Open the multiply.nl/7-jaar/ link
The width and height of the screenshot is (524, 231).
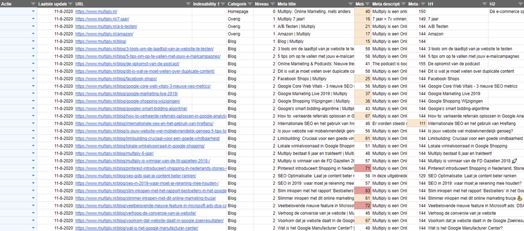[x=102, y=19]
